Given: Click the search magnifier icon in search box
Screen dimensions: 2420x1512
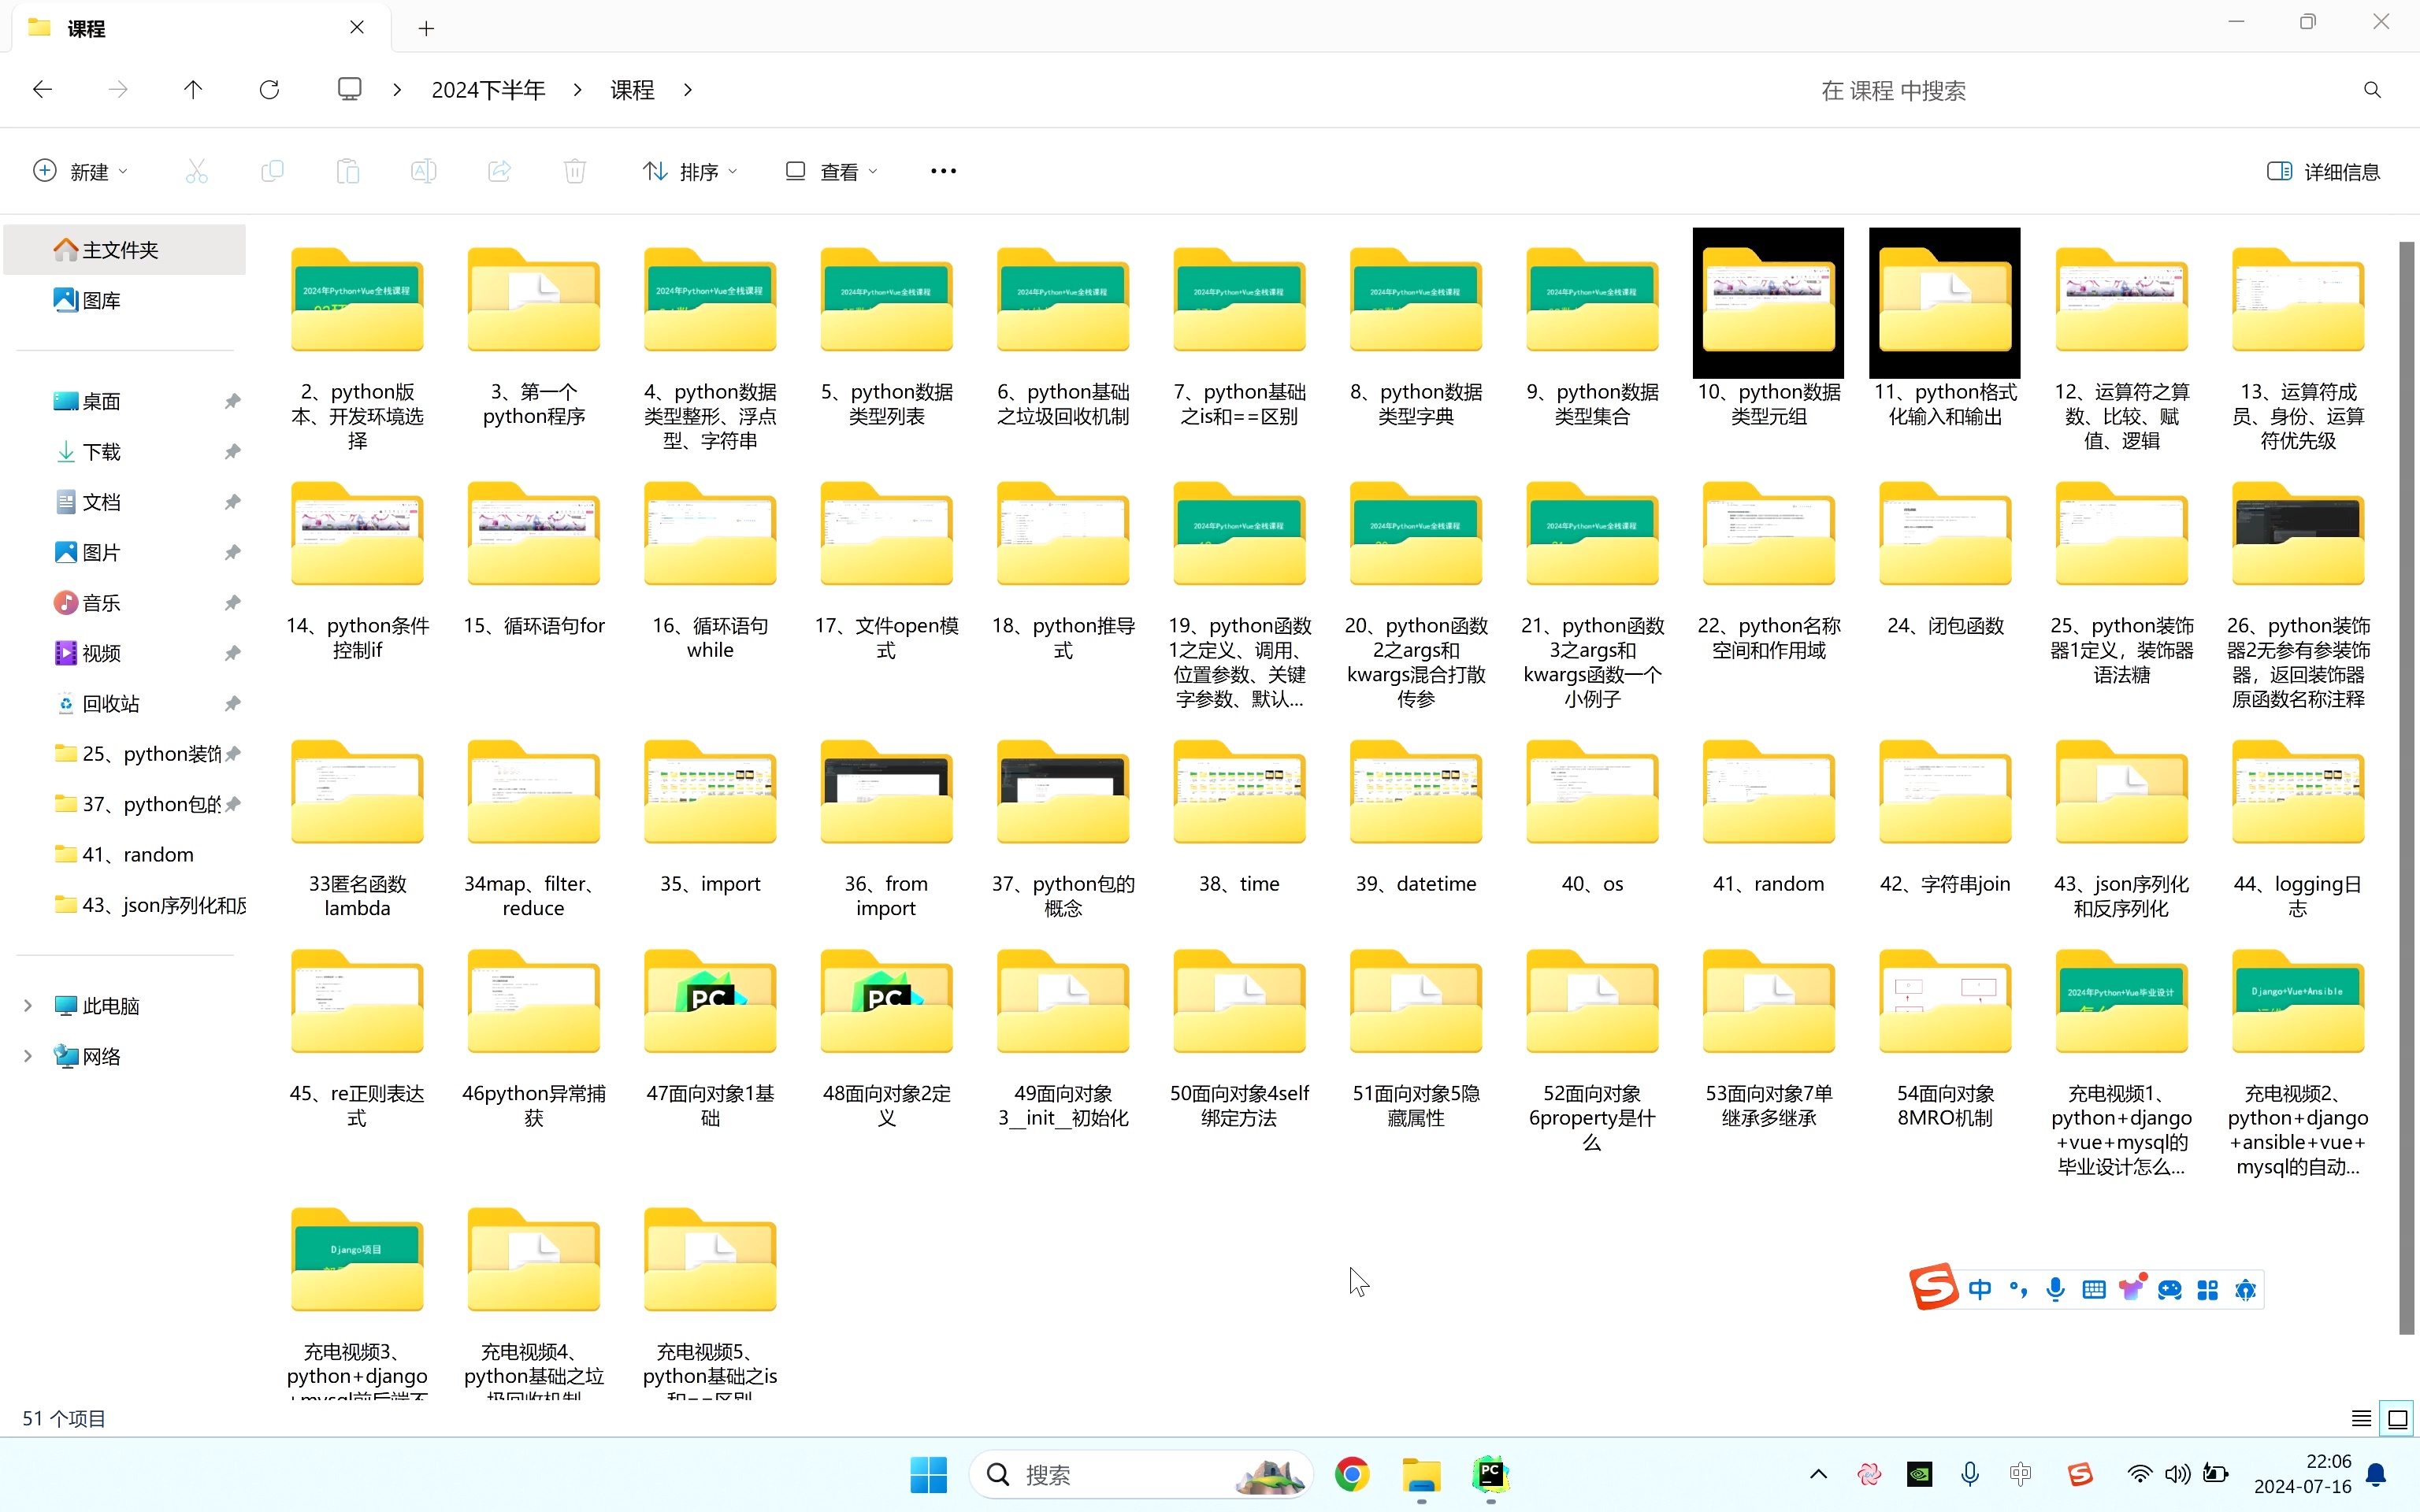Looking at the screenshot, I should click(2372, 90).
